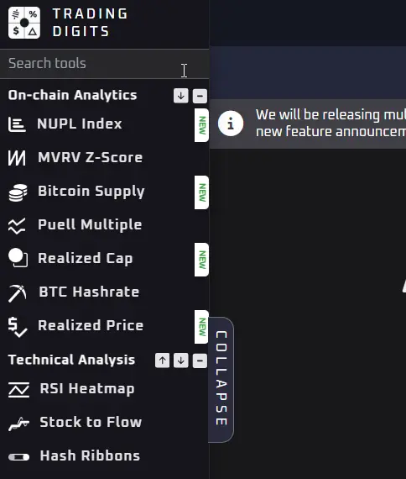Click the info icon in announcement banner

231,124
